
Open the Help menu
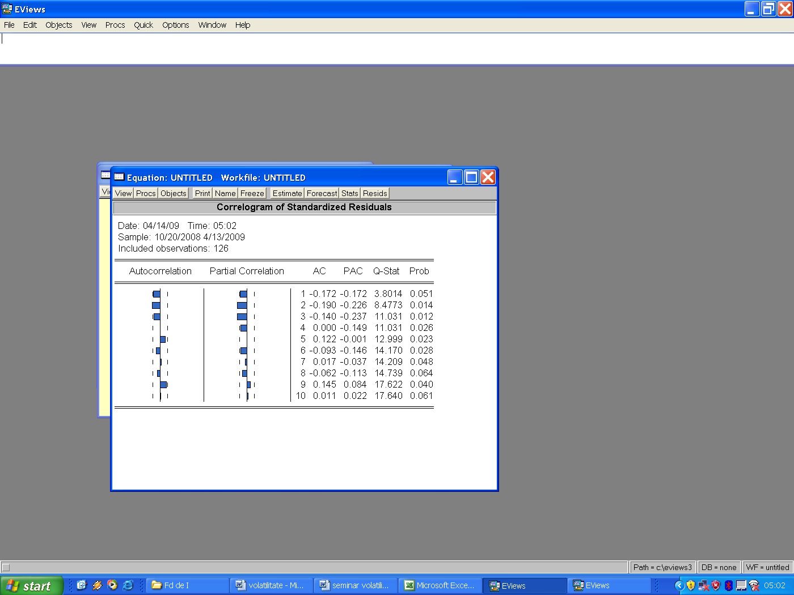[243, 25]
